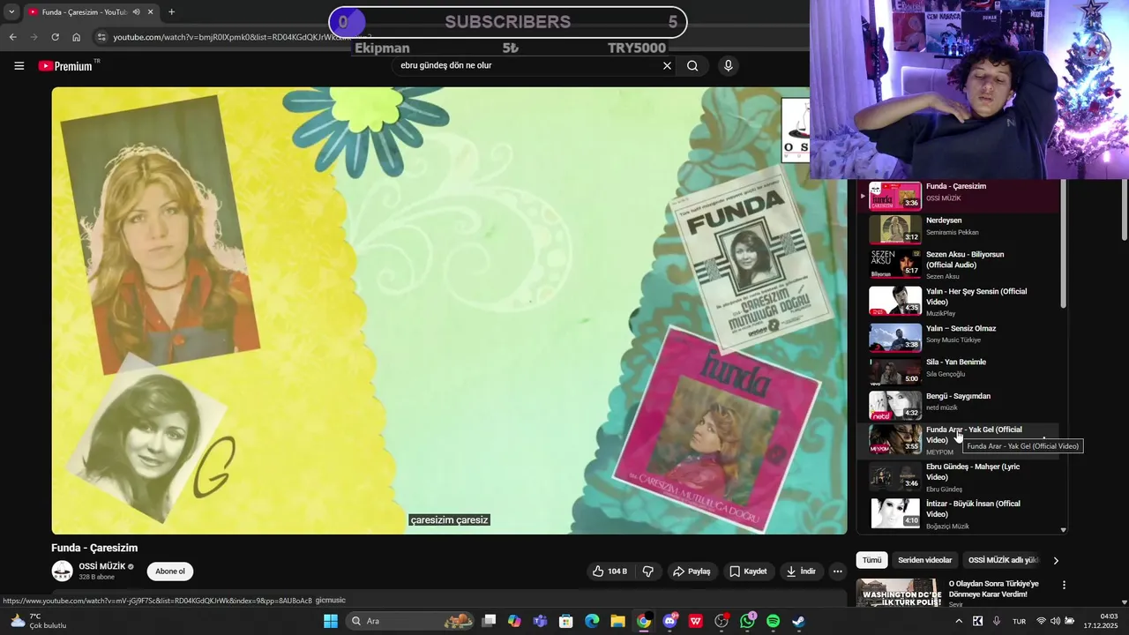
Task: Click the Kaydet save button
Action: coord(748,571)
